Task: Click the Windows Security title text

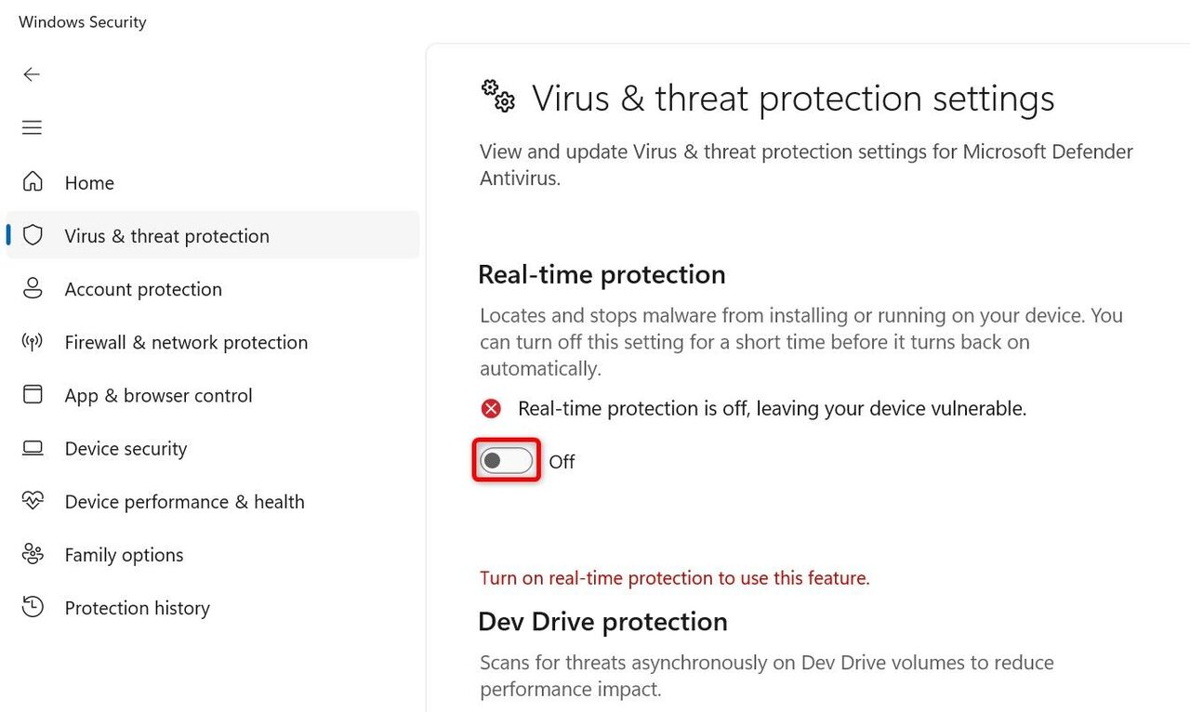Action: coord(82,21)
